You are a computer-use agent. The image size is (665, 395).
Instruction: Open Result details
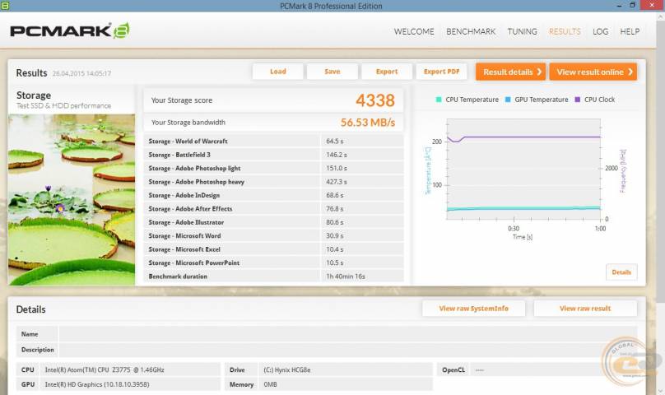coord(510,72)
